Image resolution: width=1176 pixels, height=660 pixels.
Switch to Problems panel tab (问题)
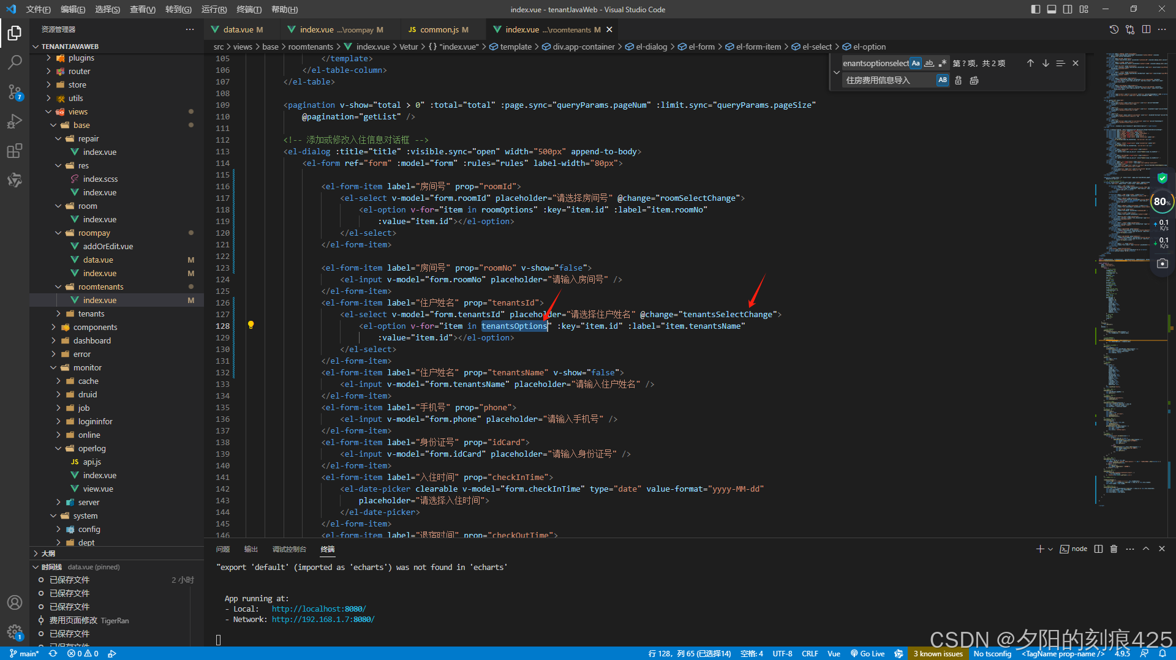point(223,549)
